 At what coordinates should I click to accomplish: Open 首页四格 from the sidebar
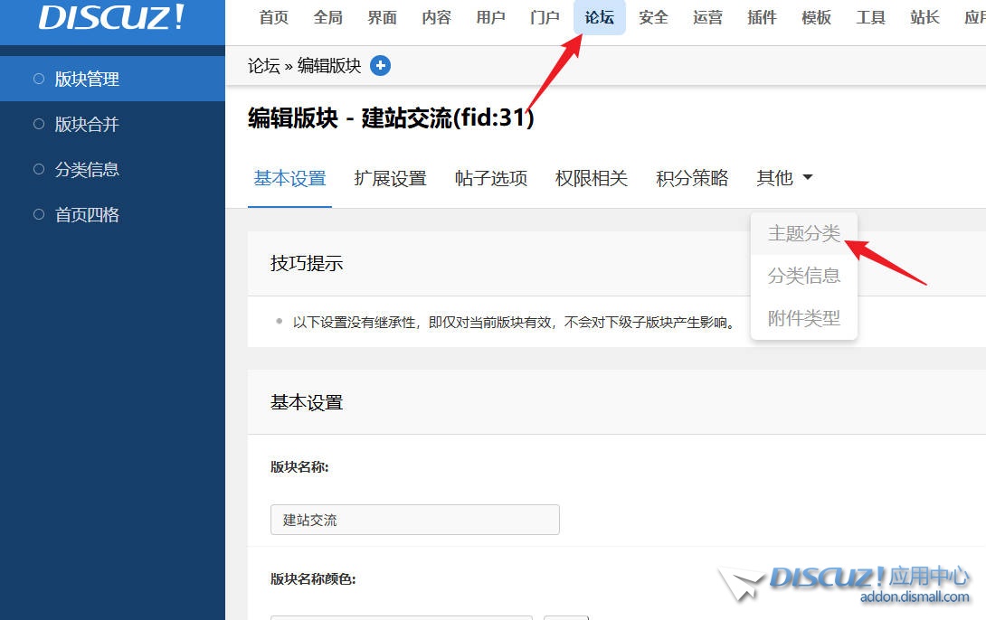pyautogui.click(x=87, y=214)
